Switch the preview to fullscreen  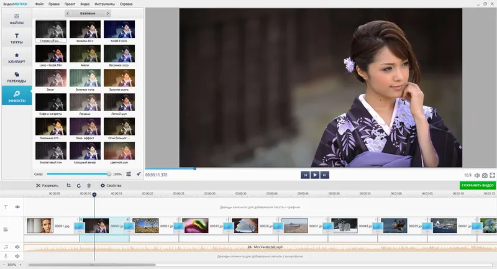click(492, 175)
